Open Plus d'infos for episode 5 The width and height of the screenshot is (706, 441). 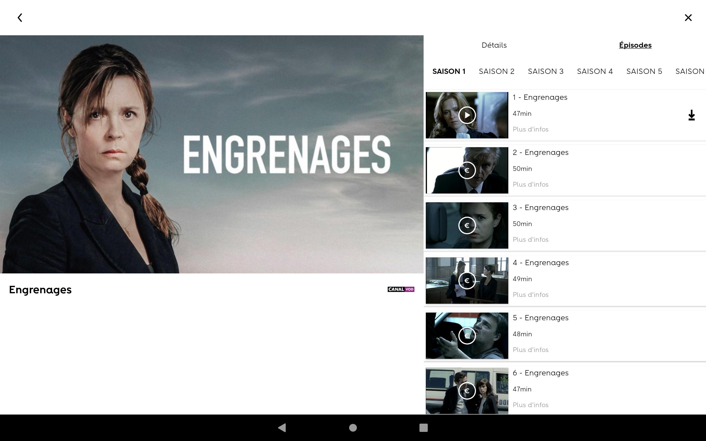pyautogui.click(x=530, y=350)
